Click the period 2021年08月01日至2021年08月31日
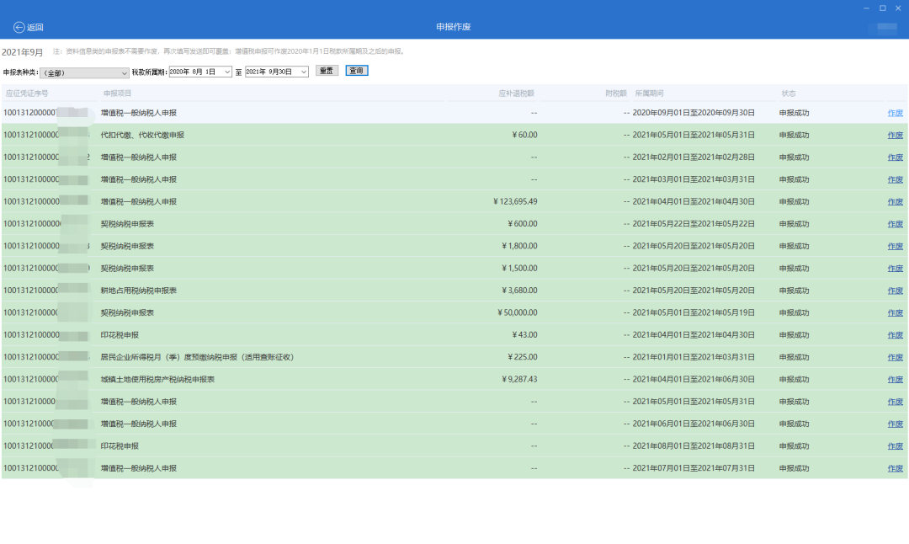 click(x=694, y=446)
